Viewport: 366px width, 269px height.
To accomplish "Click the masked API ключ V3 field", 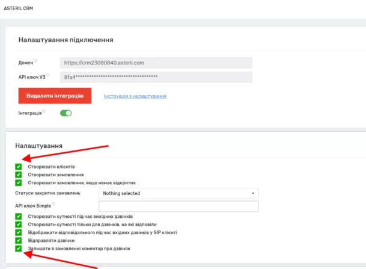I will point(156,77).
